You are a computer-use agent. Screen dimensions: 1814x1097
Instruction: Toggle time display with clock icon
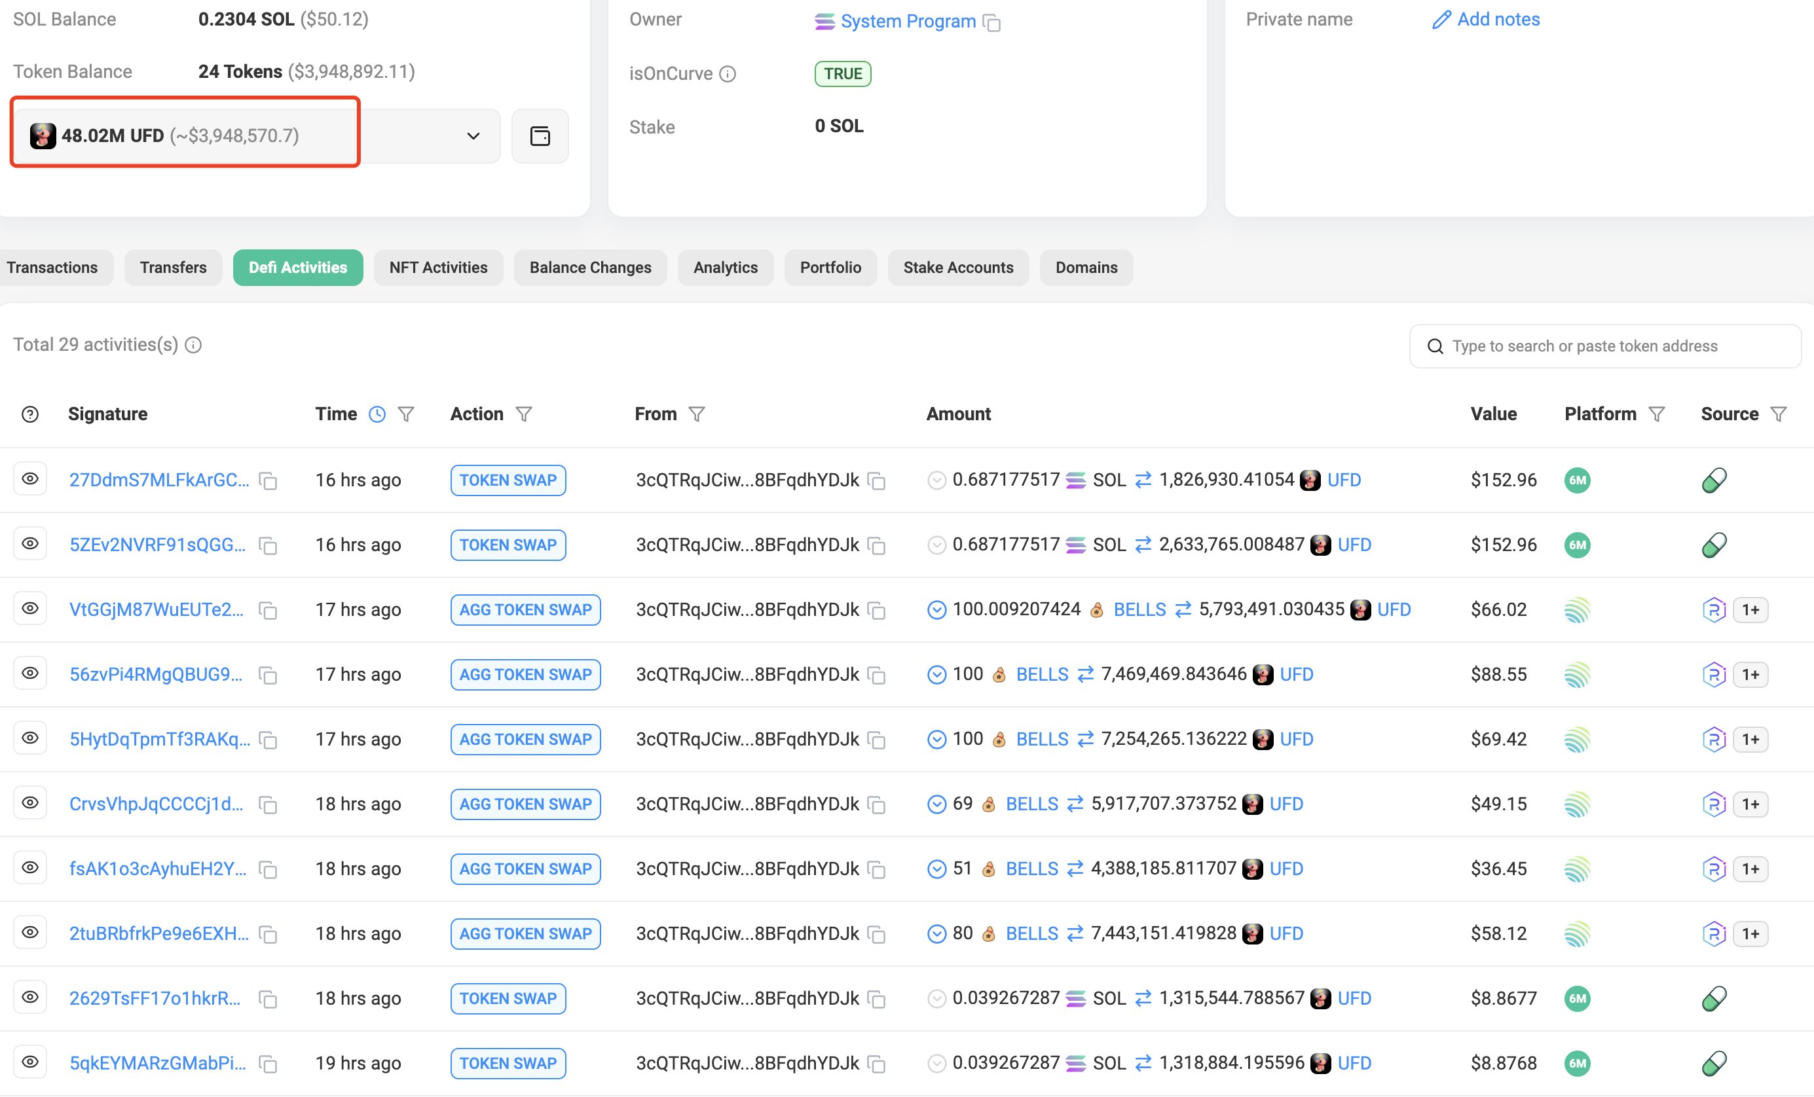(377, 414)
